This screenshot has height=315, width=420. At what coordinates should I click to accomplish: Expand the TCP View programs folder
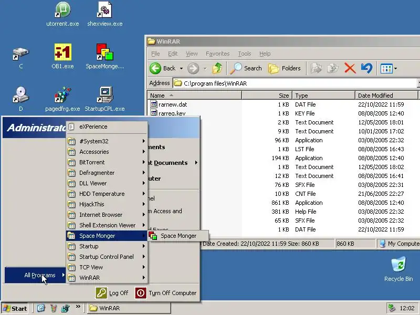(x=107, y=267)
